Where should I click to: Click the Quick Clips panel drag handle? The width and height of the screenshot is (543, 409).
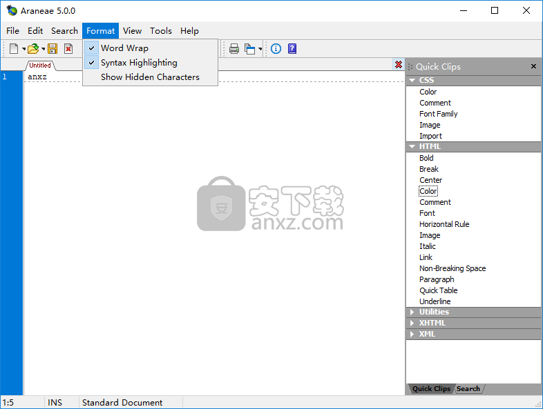pos(410,67)
